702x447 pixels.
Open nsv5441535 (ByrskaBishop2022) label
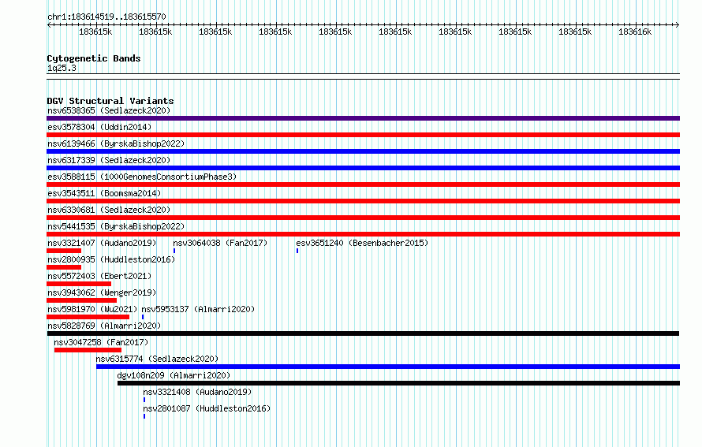click(x=116, y=226)
